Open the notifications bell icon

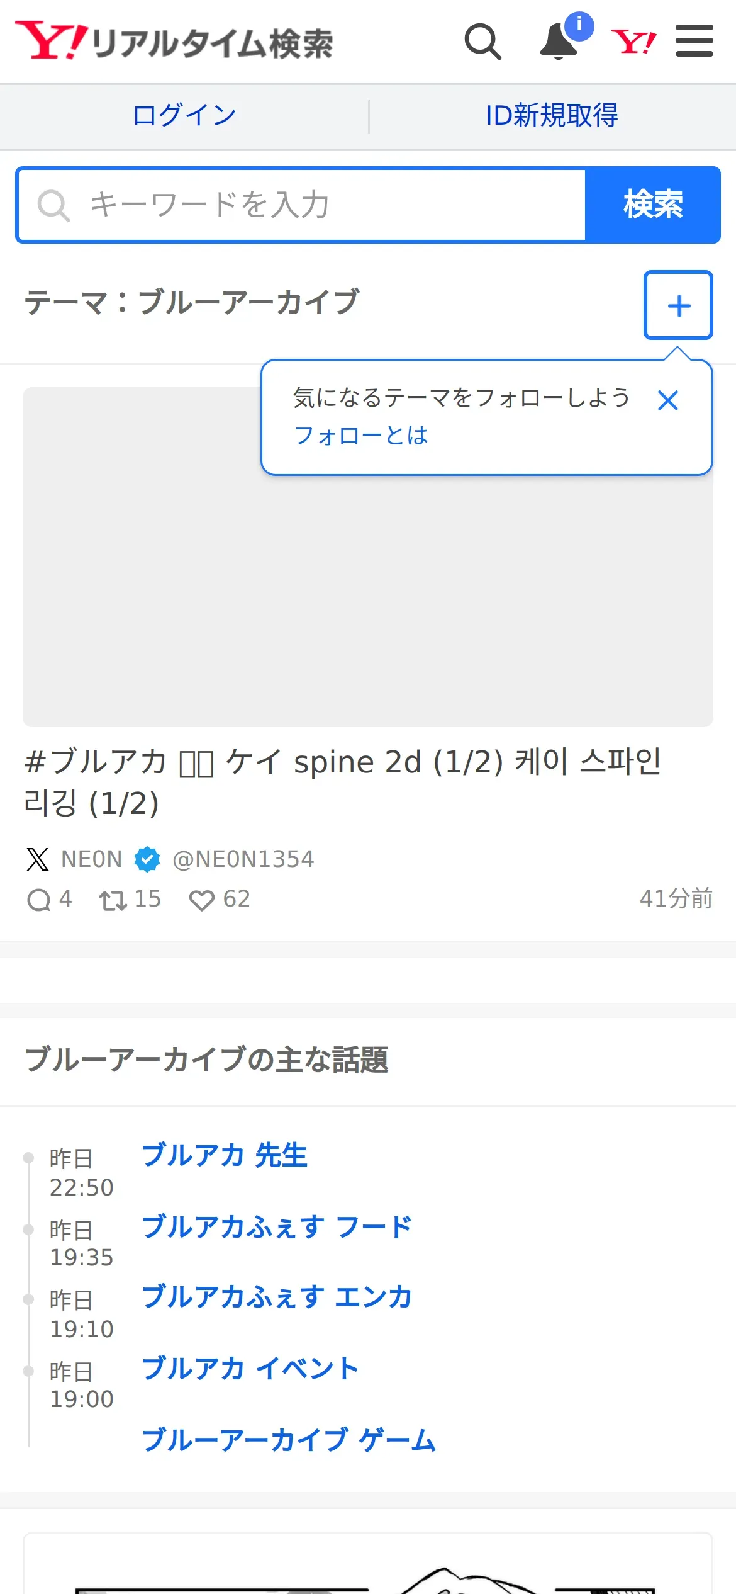coord(559,42)
